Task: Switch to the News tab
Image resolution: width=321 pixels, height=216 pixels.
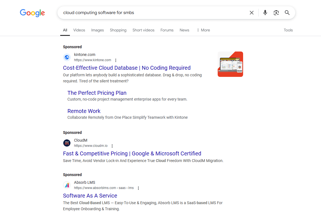Action: tap(184, 30)
